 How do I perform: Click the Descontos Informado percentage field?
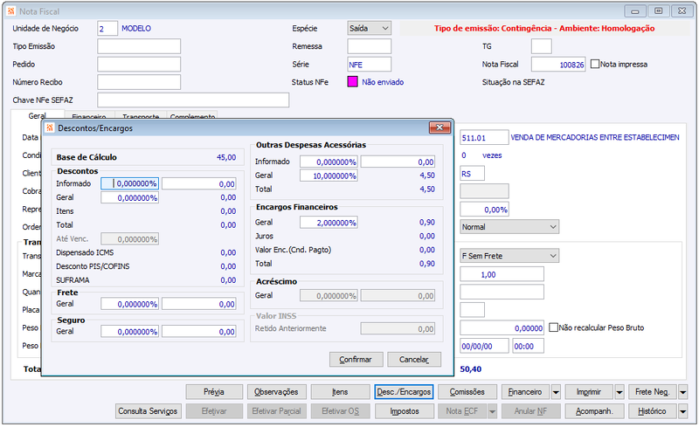[129, 183]
